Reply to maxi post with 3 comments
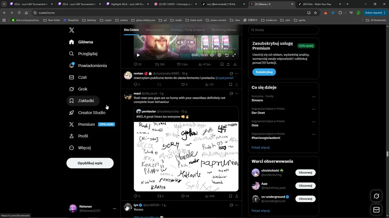 (x=137, y=196)
